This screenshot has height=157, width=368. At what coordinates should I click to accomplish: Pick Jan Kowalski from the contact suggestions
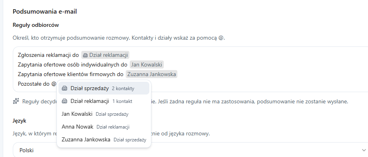tap(104, 114)
